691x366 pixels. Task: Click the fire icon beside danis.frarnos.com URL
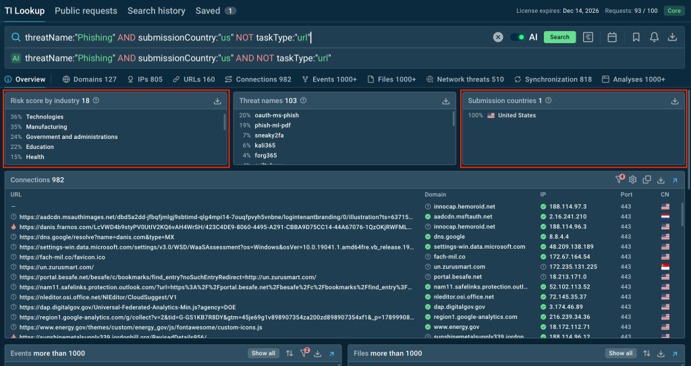13,227
